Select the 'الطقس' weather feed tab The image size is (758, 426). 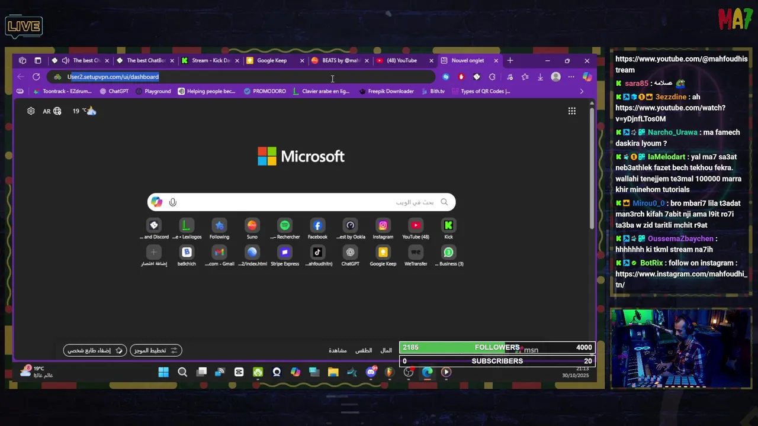pos(364,350)
